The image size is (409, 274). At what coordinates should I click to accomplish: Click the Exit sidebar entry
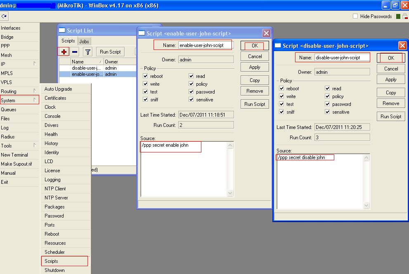point(19,182)
